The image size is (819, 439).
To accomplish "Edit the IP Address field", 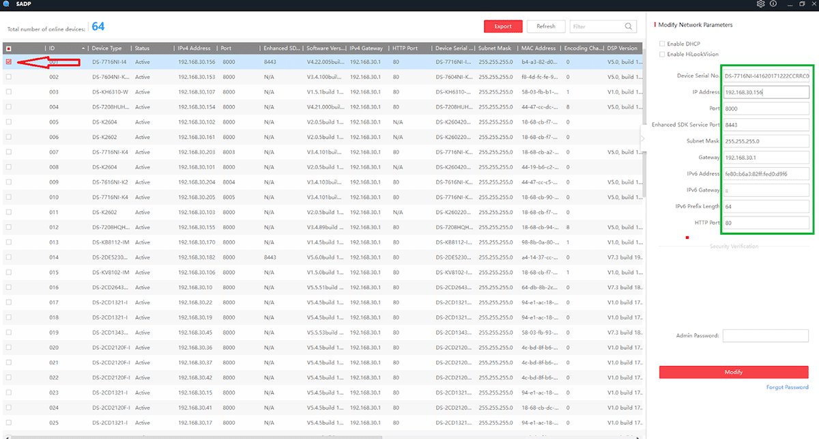I will click(x=766, y=91).
